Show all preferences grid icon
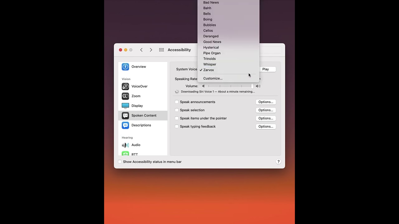 pyautogui.click(x=161, y=50)
